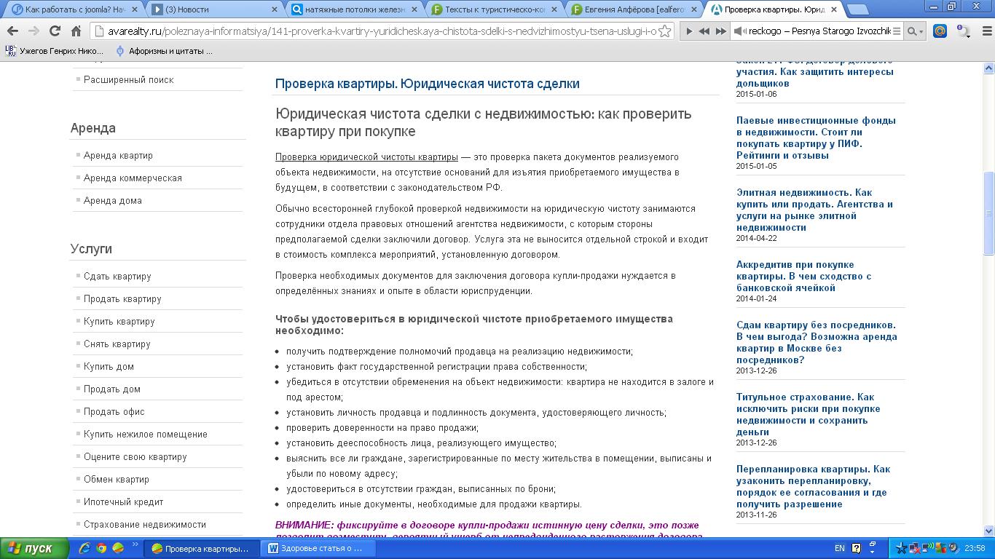
Task: Open 'Купить нежилое помещение' link
Action: tap(146, 434)
